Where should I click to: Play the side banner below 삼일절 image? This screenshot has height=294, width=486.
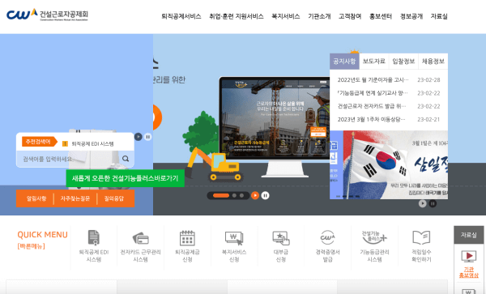pyautogui.click(x=423, y=203)
